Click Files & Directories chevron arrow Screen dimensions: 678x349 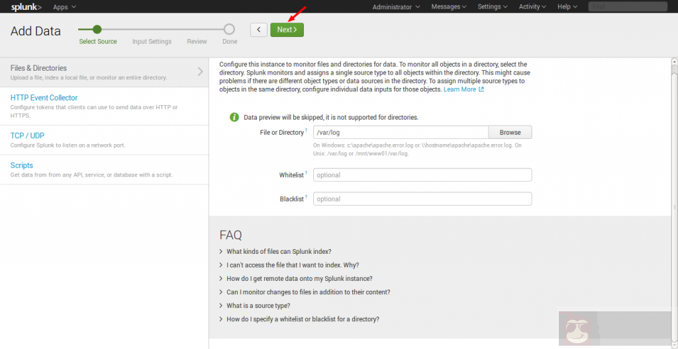click(x=200, y=71)
